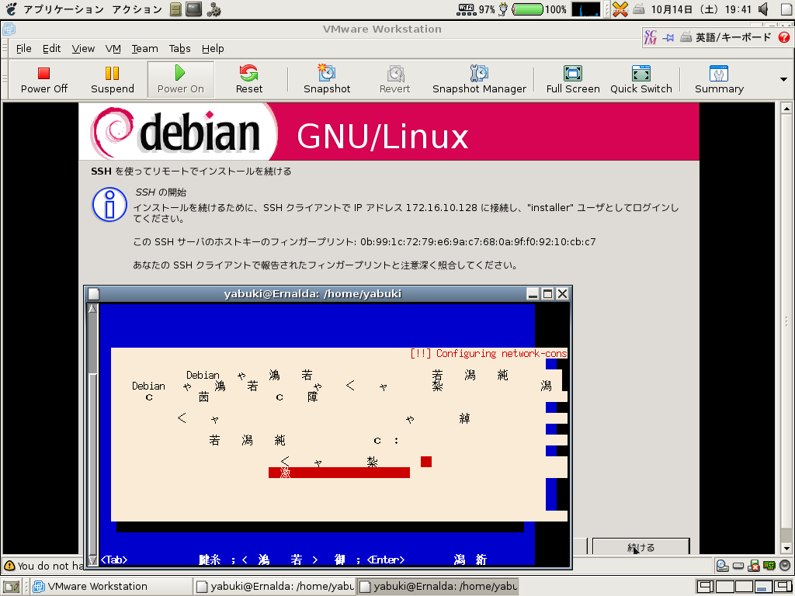This screenshot has width=795, height=596.
Task: Expand the toolbar overflow arrow
Action: [783, 80]
